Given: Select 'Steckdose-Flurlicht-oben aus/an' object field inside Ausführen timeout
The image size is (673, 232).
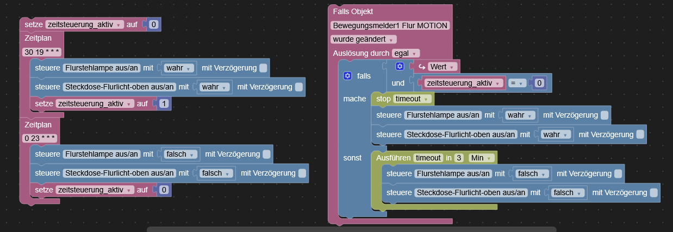Looking at the screenshot, I should (x=471, y=192).
